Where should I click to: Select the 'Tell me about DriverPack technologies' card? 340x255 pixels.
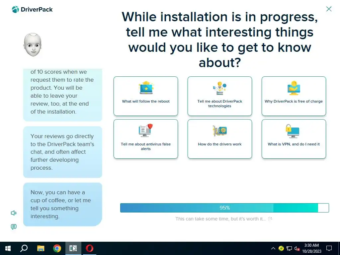coord(220,96)
